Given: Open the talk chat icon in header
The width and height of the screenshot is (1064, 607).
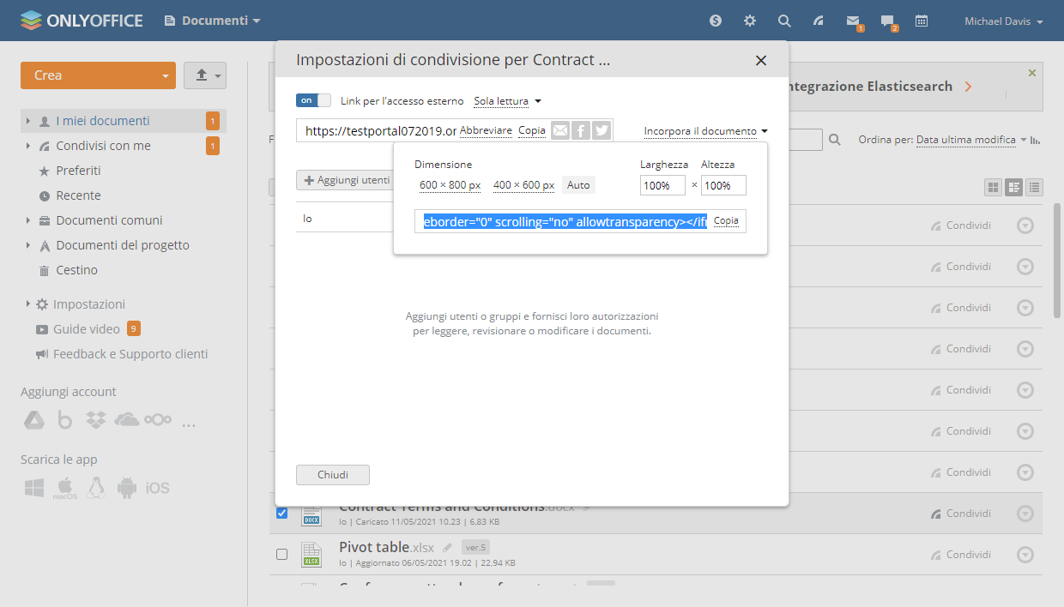Looking at the screenshot, I should (887, 21).
